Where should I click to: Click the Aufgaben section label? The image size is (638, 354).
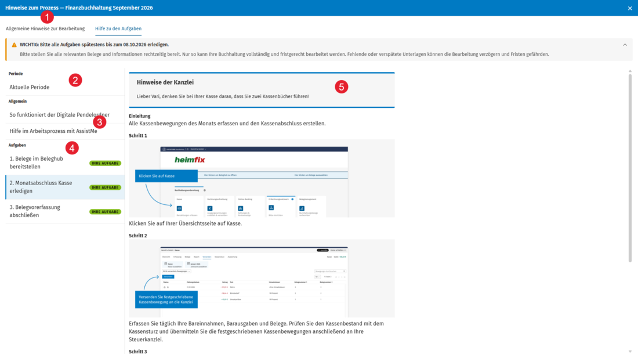point(17,145)
